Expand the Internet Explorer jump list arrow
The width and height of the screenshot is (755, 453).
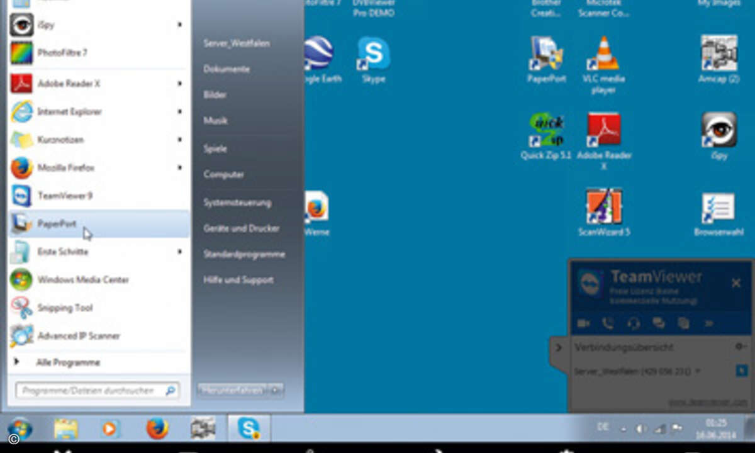[x=180, y=111]
